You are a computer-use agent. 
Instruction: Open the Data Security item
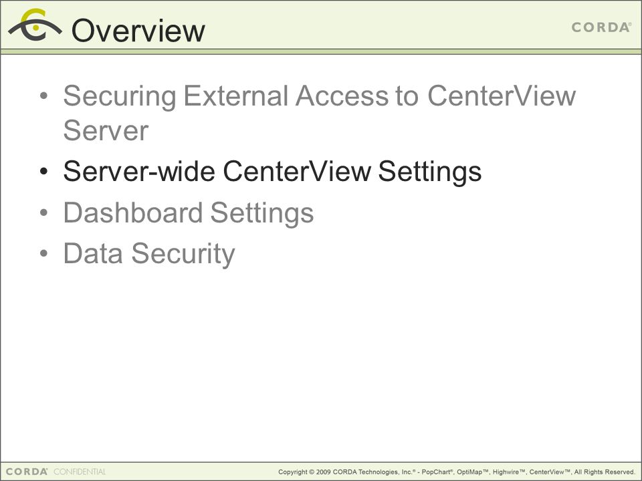point(149,254)
